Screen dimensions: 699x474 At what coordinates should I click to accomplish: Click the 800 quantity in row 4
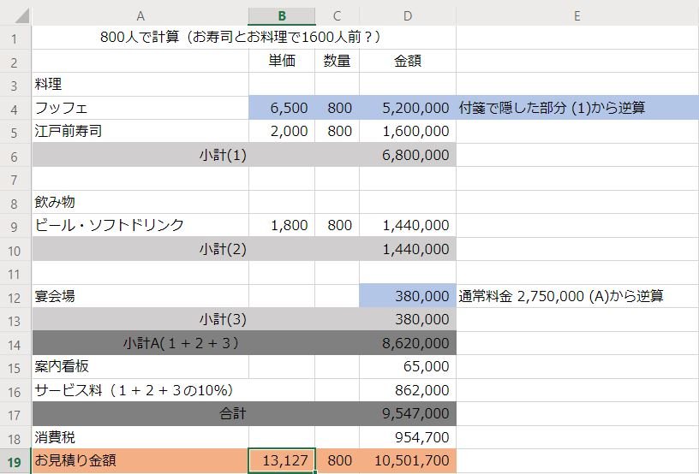pos(337,108)
